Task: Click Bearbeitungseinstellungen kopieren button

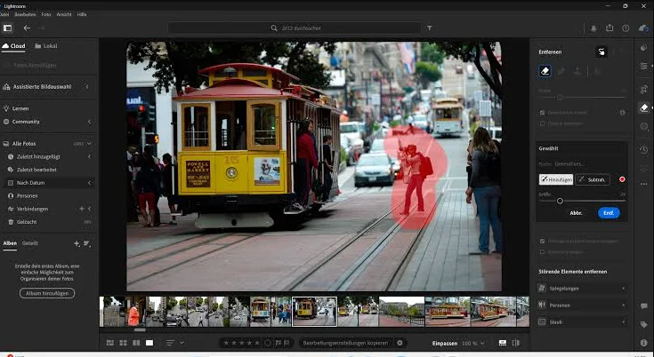Action: point(345,343)
